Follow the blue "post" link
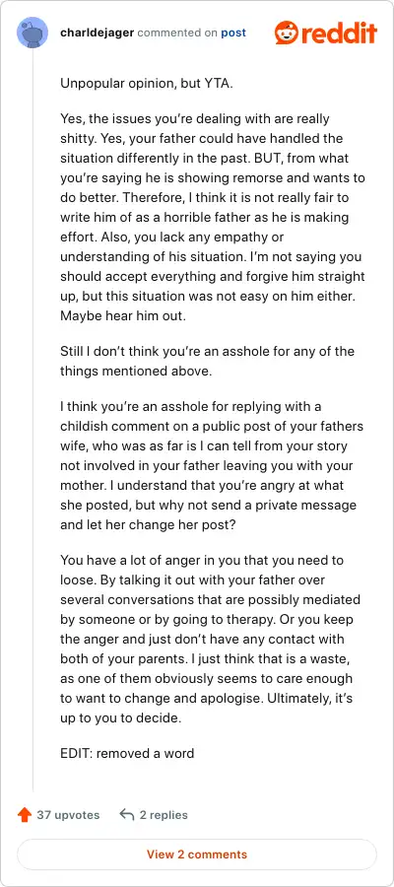Image resolution: width=394 pixels, height=887 pixels. [233, 33]
